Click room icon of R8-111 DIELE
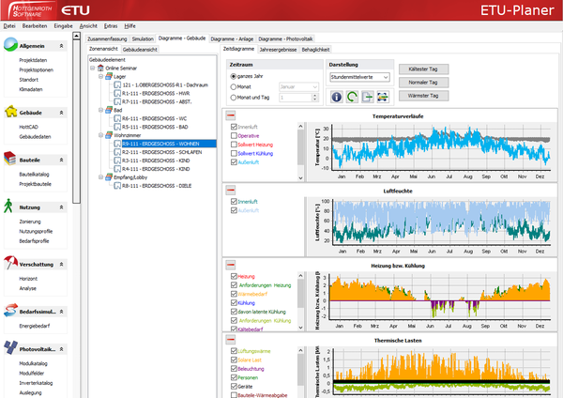The height and width of the screenshot is (398, 563). tap(117, 186)
